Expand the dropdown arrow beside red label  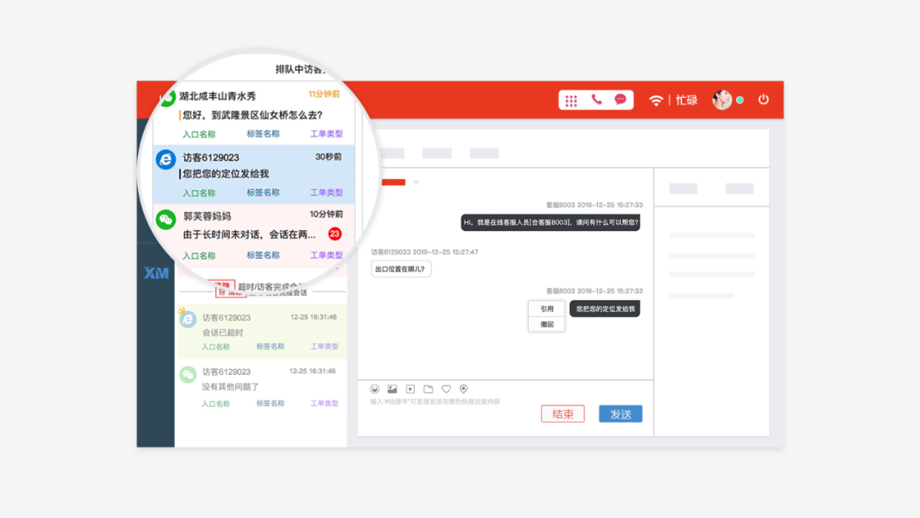(416, 182)
